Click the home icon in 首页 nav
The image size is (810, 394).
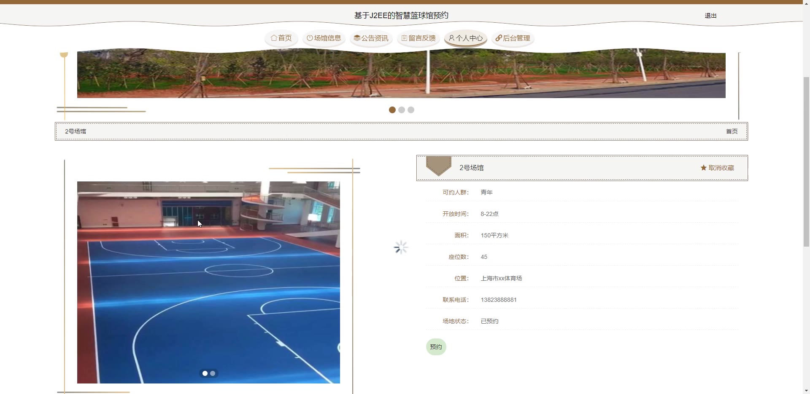tap(274, 38)
